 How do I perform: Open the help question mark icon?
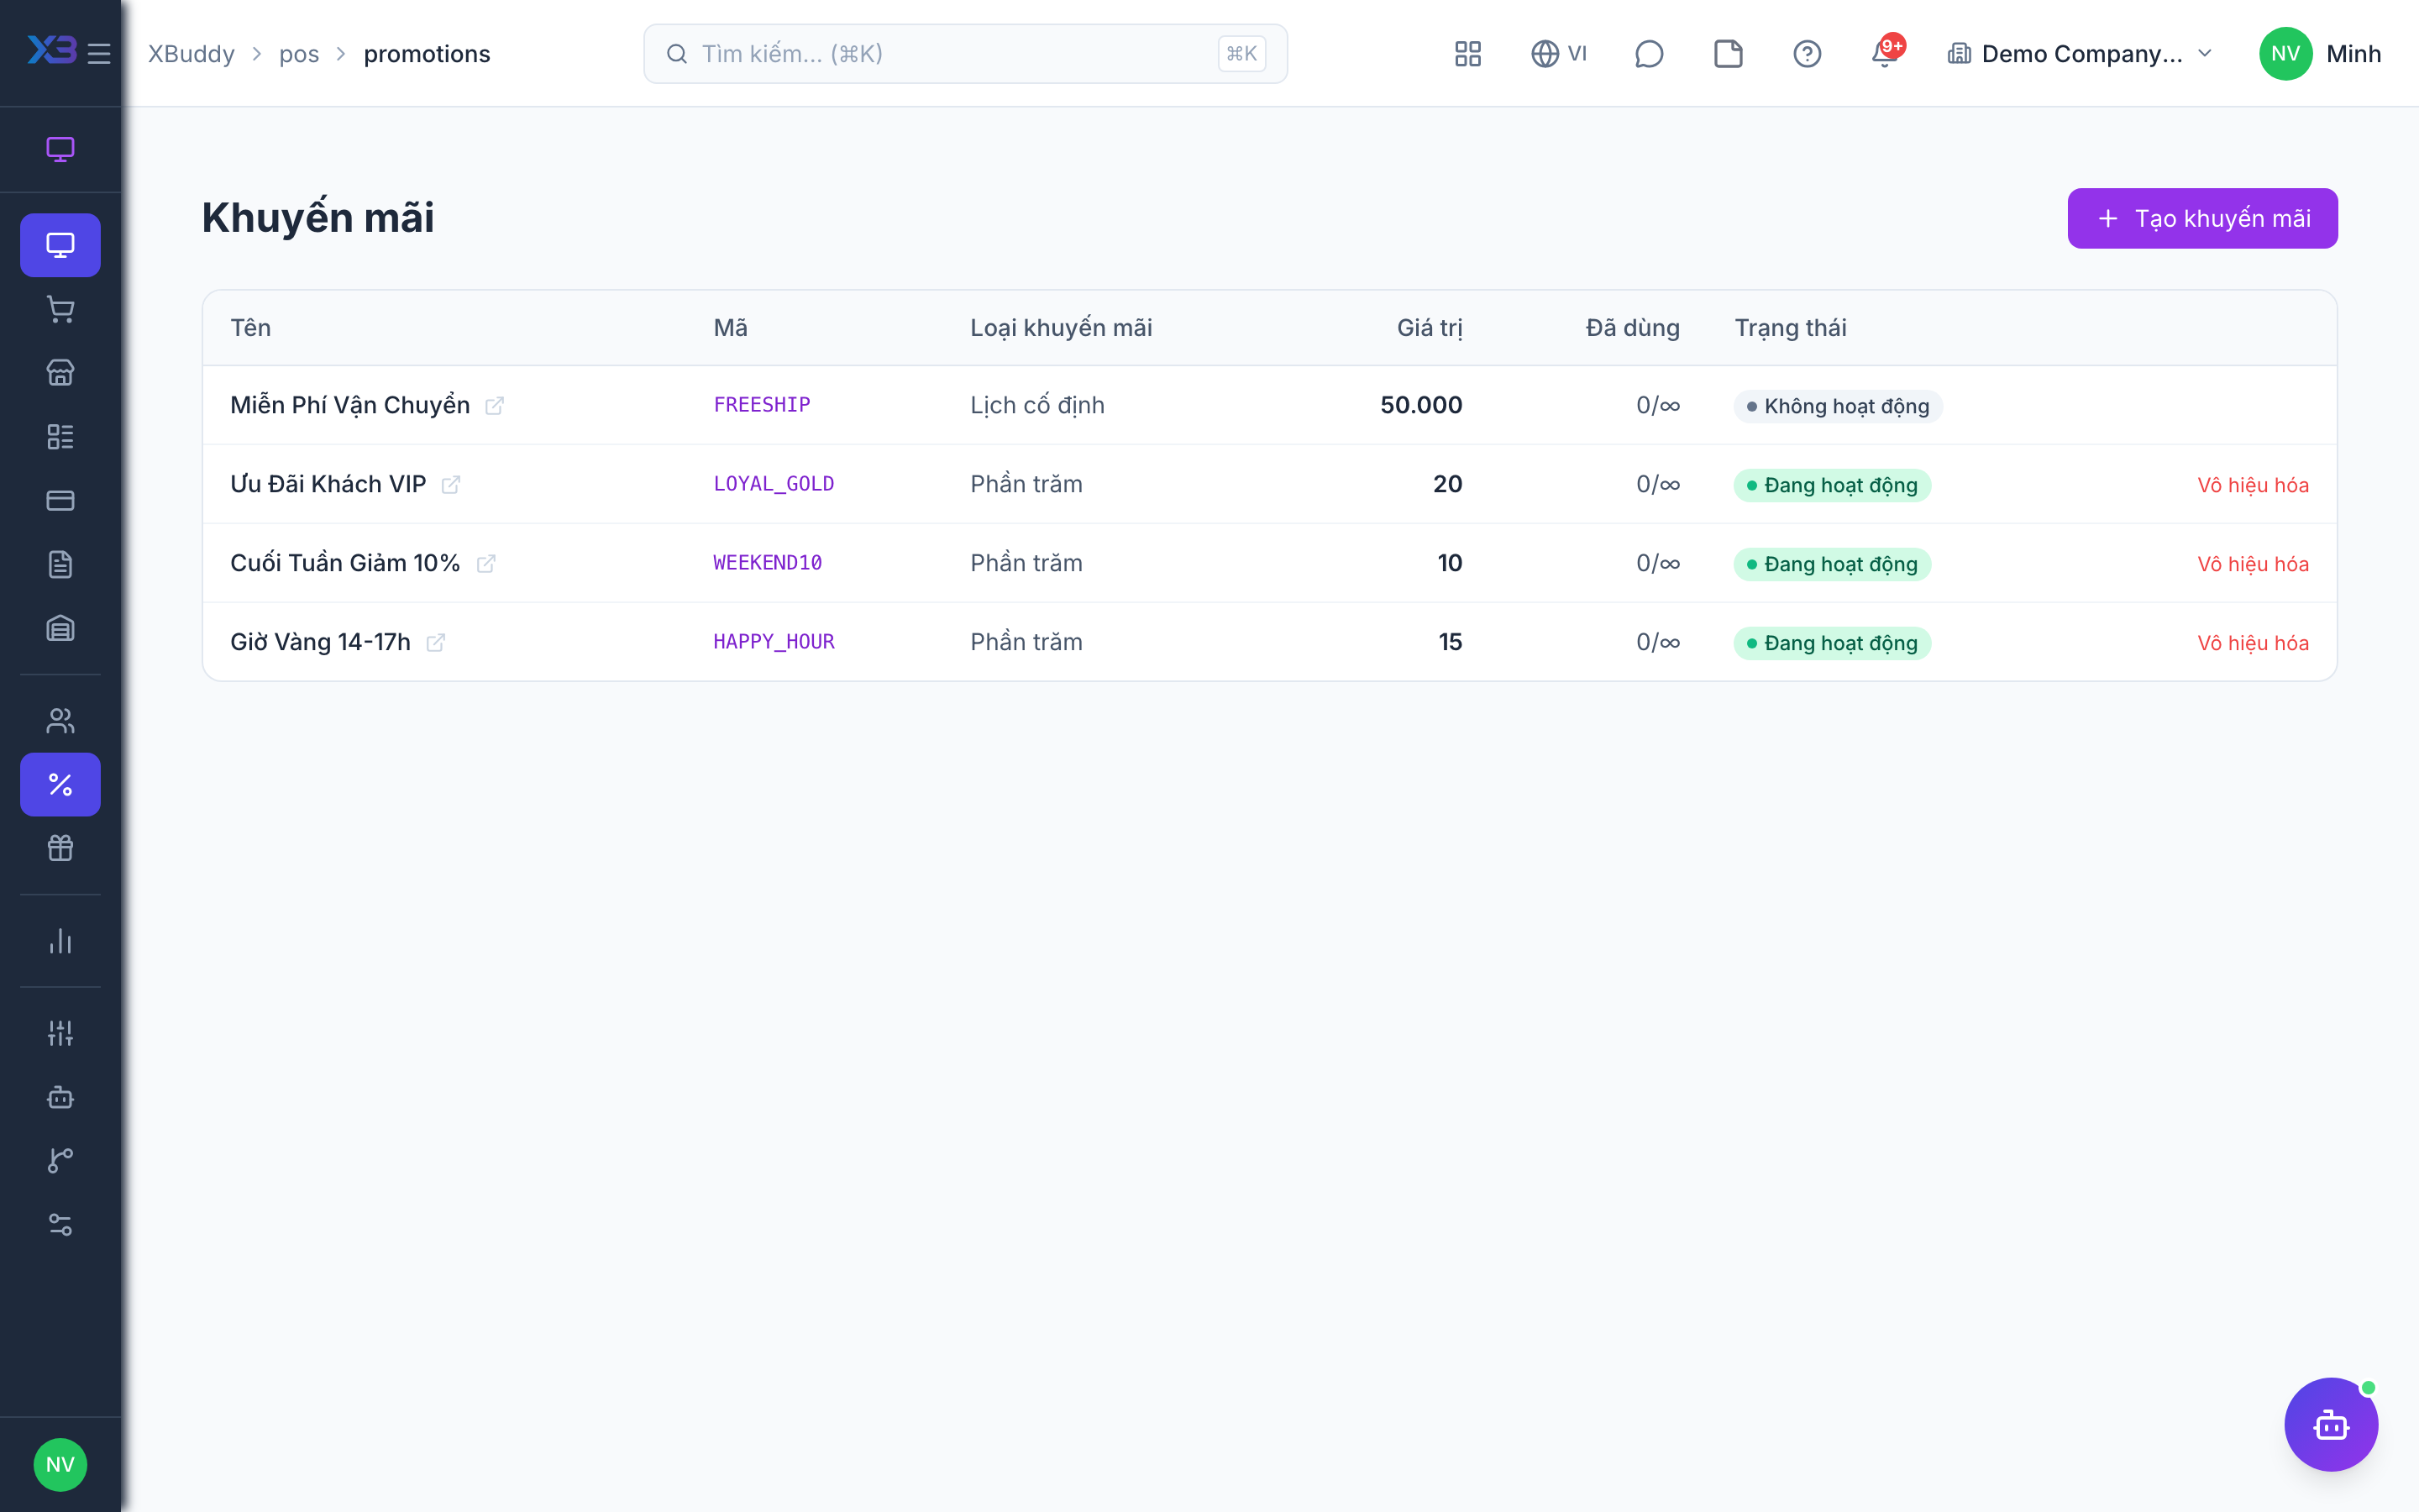(x=1806, y=53)
